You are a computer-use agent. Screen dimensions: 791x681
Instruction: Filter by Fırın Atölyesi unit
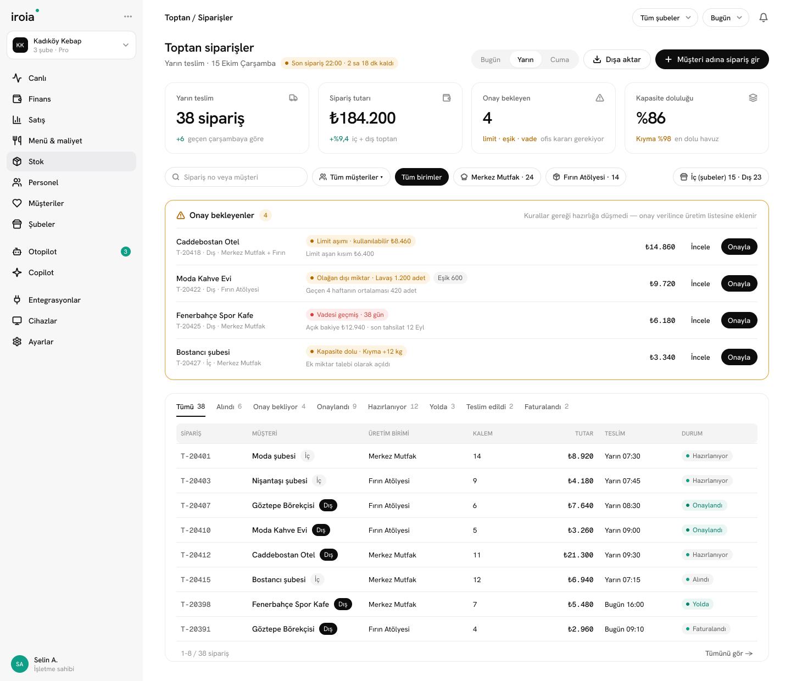click(x=586, y=177)
